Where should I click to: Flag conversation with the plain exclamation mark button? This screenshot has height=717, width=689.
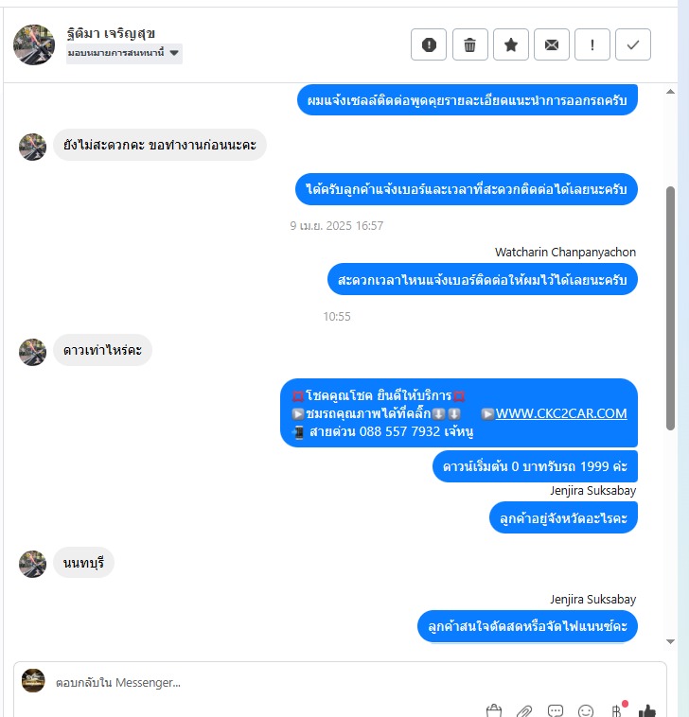click(x=592, y=44)
